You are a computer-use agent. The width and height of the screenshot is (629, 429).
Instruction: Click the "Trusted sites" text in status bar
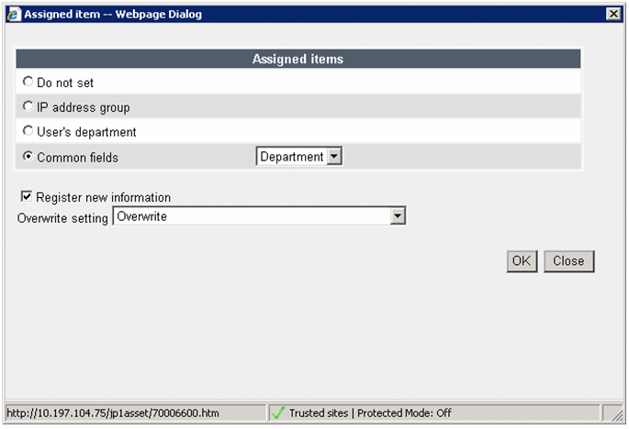(x=319, y=413)
